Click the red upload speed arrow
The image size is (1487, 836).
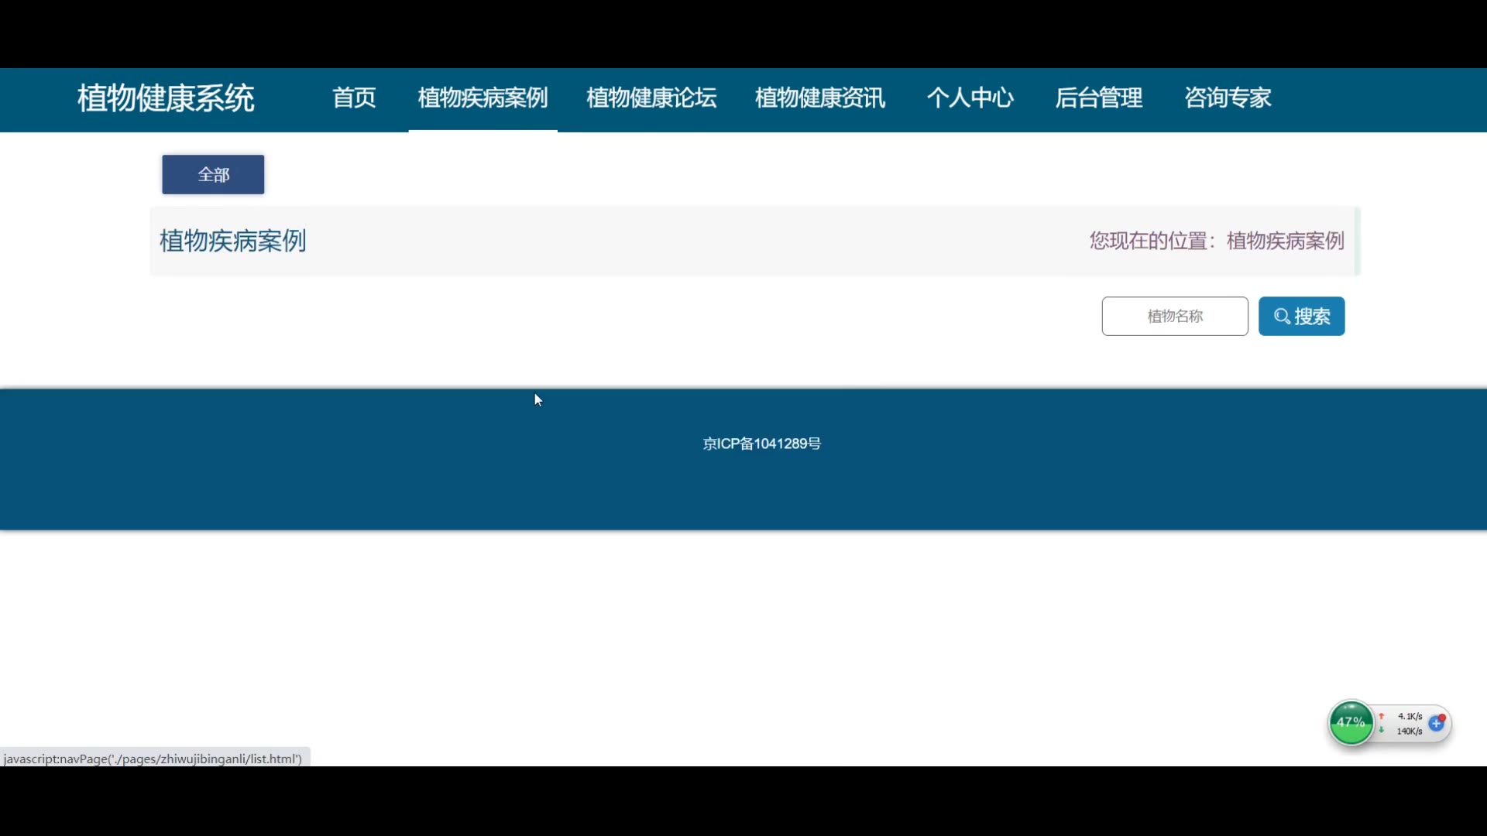[1381, 717]
